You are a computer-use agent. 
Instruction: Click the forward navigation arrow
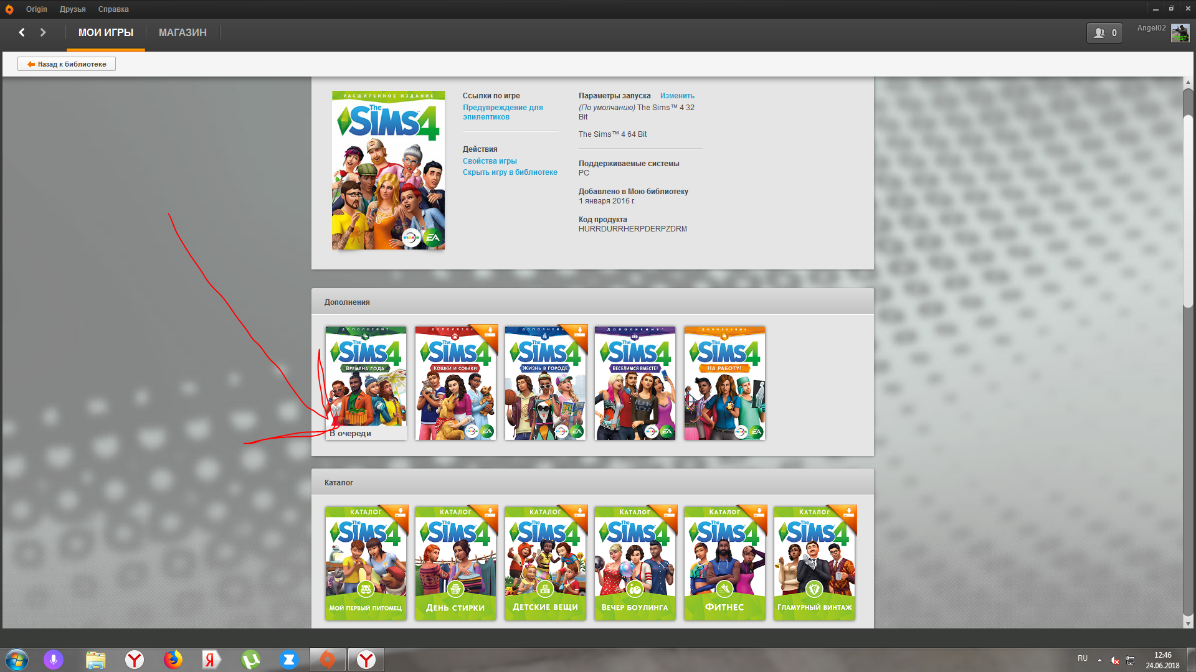(43, 32)
